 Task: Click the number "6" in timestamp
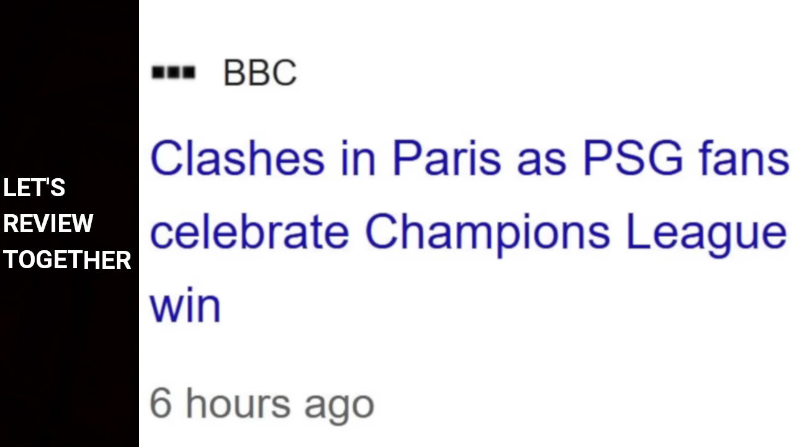tap(160, 403)
